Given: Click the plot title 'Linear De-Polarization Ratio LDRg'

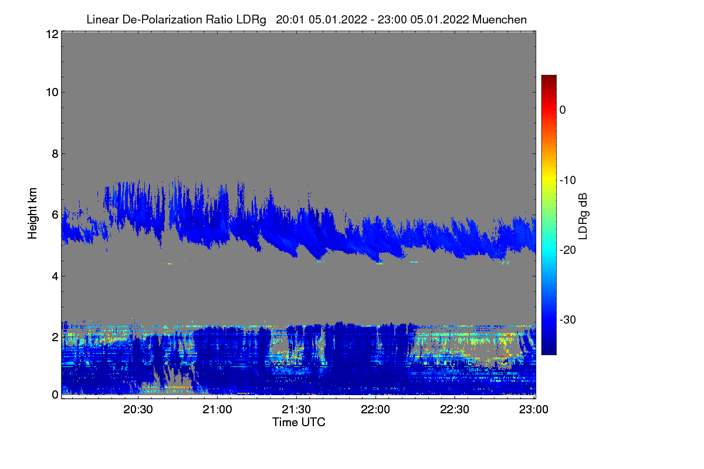Looking at the screenshot, I should 177,19.
